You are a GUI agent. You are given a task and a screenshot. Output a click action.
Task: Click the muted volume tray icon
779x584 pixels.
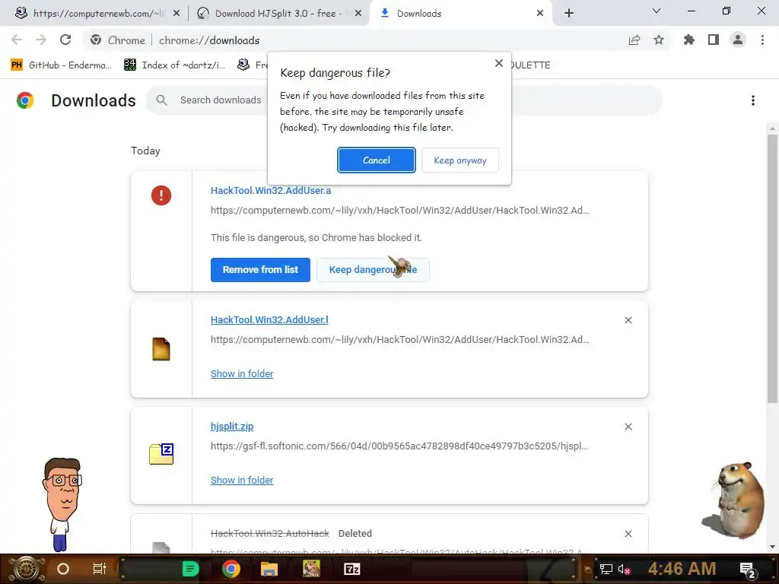tap(624, 570)
